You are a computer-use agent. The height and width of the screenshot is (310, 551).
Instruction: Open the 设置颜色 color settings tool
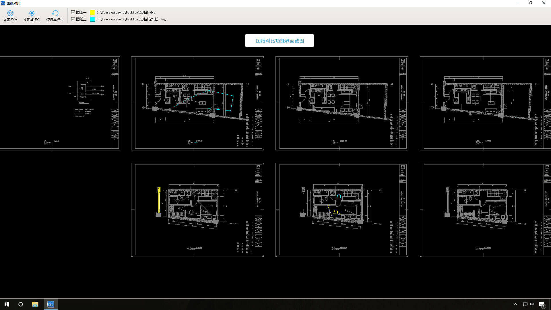coord(10,16)
